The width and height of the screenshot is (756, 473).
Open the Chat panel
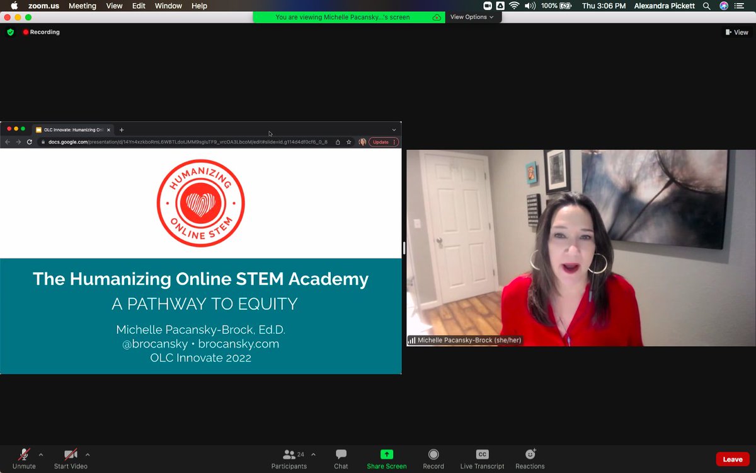pos(341,458)
